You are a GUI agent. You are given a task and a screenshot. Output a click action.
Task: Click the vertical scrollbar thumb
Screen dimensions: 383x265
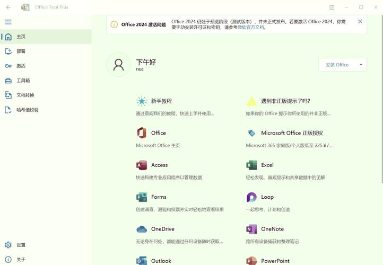coord(382,99)
